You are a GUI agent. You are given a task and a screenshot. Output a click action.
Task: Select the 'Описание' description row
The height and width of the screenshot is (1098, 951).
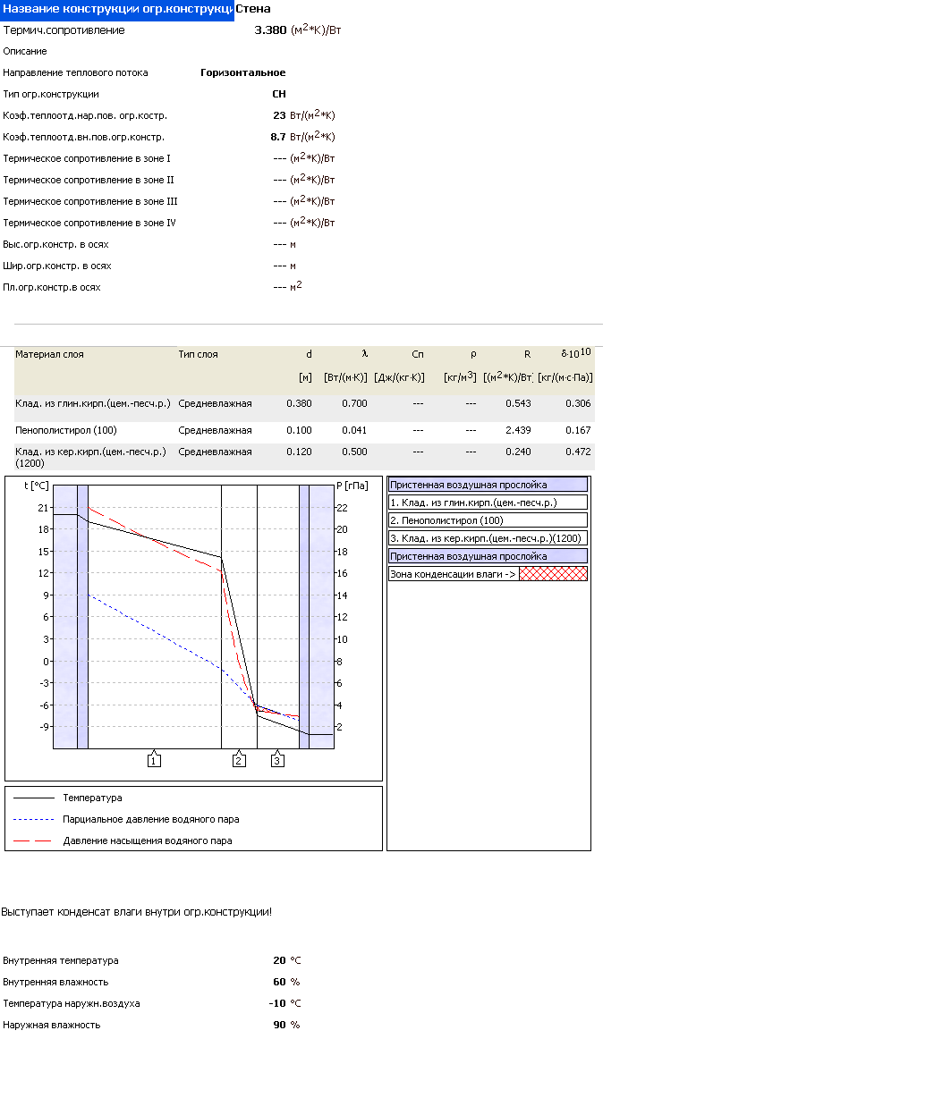(25, 51)
